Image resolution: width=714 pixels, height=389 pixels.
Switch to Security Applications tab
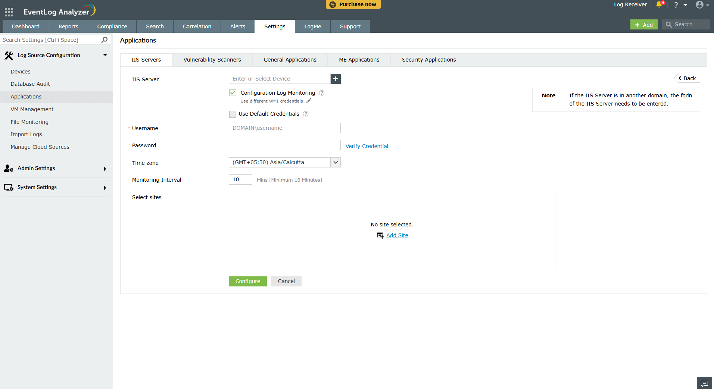(429, 60)
